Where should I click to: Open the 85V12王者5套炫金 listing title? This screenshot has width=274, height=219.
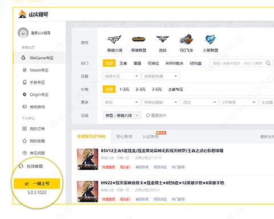(x=162, y=151)
